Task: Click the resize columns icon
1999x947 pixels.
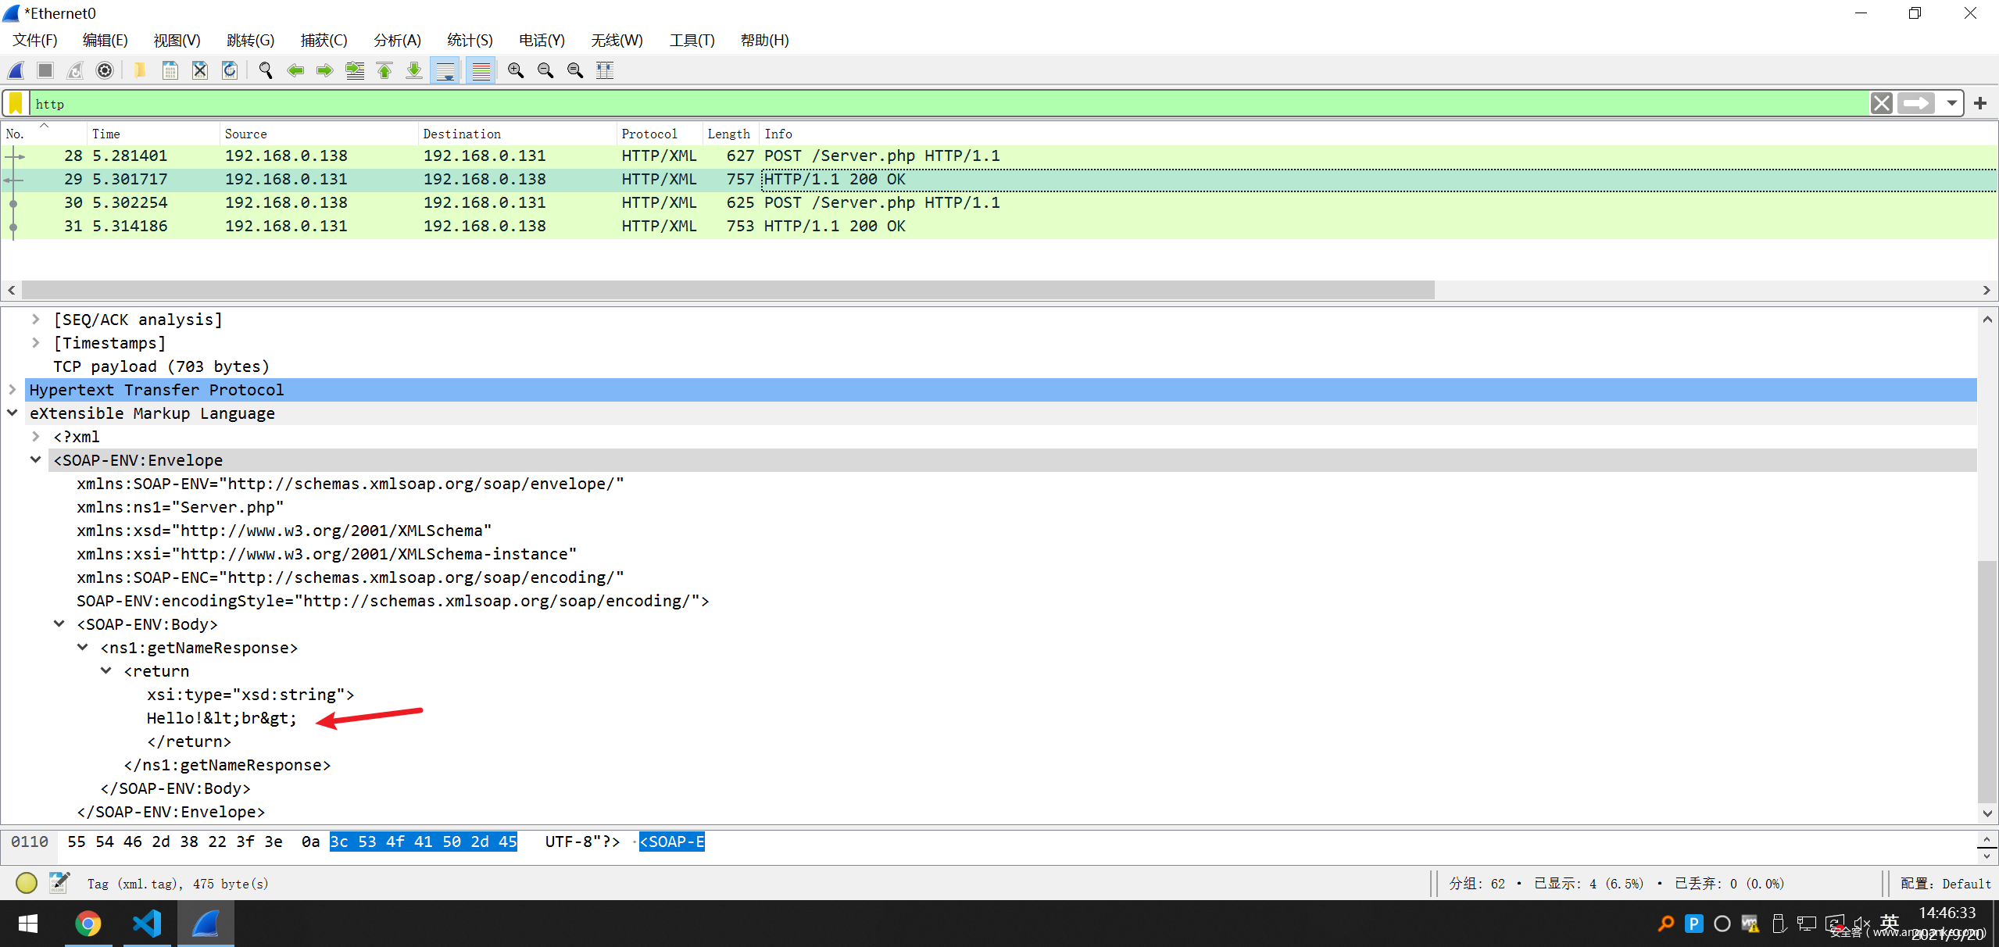Action: 605,70
